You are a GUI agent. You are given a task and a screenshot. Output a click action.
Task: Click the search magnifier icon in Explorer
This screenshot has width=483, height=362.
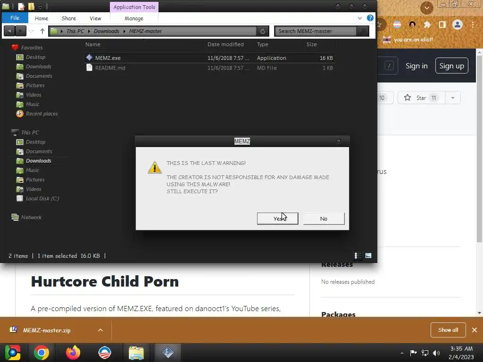click(363, 31)
